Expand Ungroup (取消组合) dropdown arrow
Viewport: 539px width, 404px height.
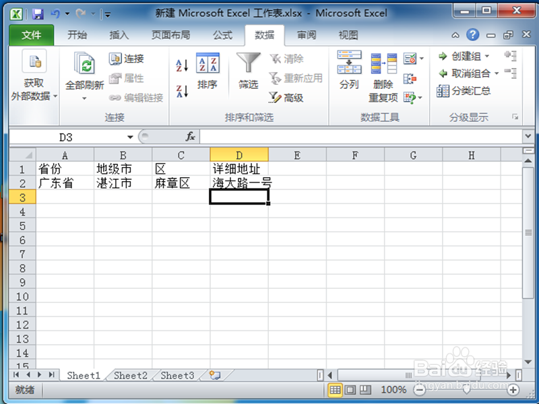pyautogui.click(x=497, y=73)
